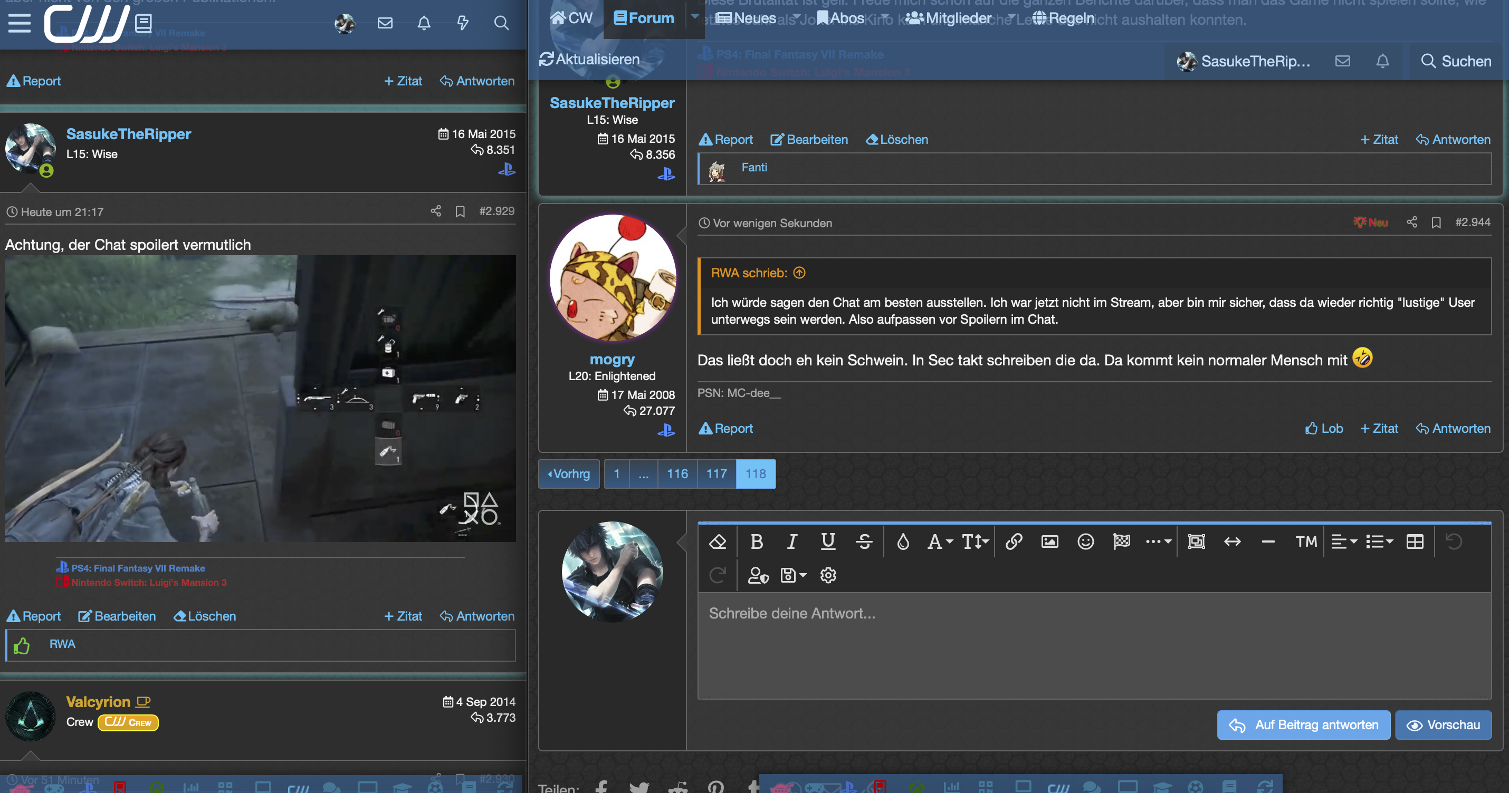Expand the Abos dropdown arrow
1509x793 pixels.
click(884, 16)
